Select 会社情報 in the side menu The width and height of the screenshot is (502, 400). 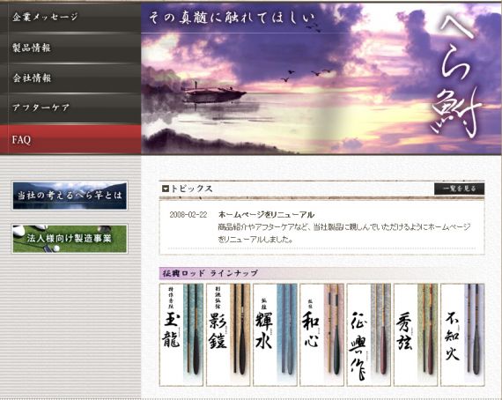pyautogui.click(x=70, y=78)
